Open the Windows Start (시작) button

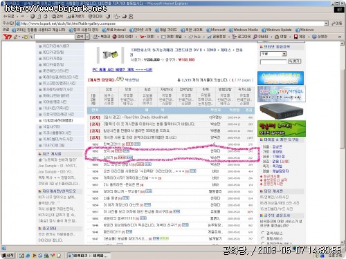coord(8,256)
